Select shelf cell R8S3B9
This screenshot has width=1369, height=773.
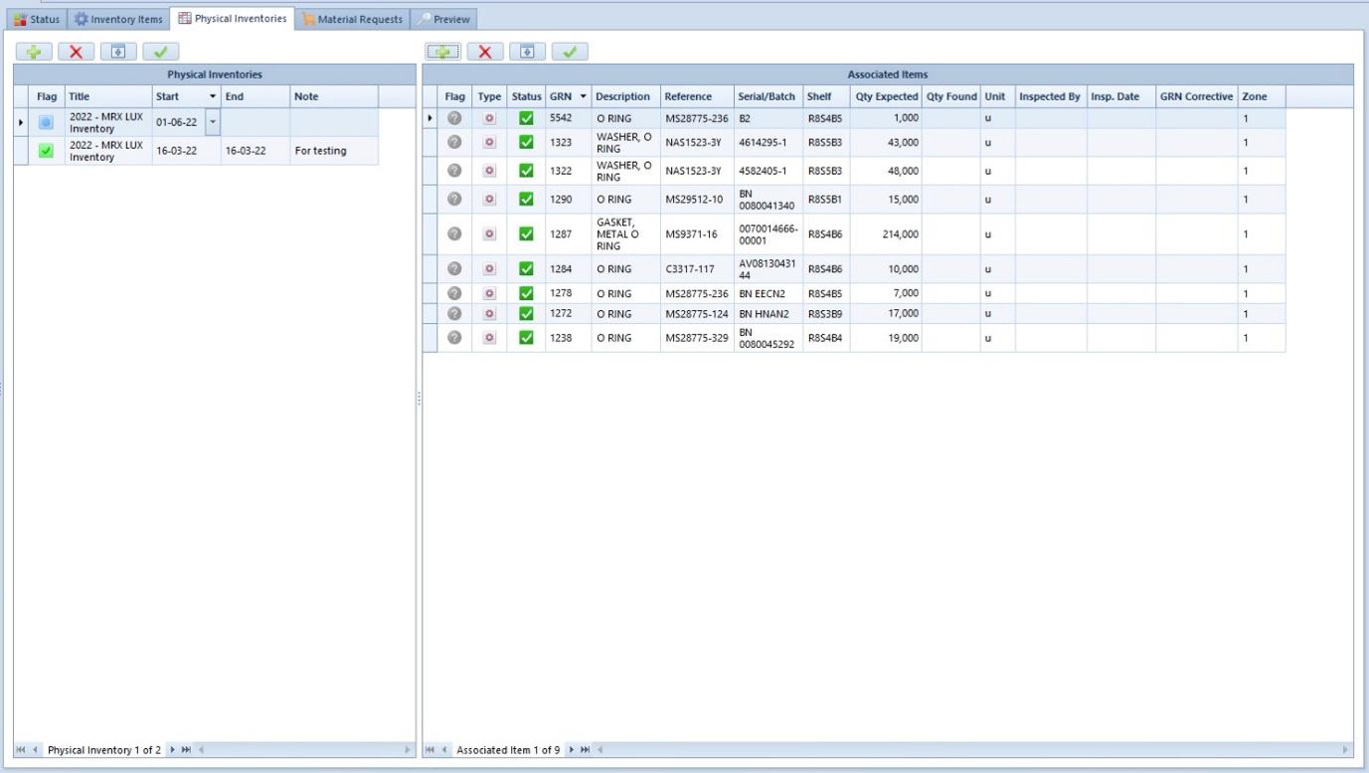826,314
